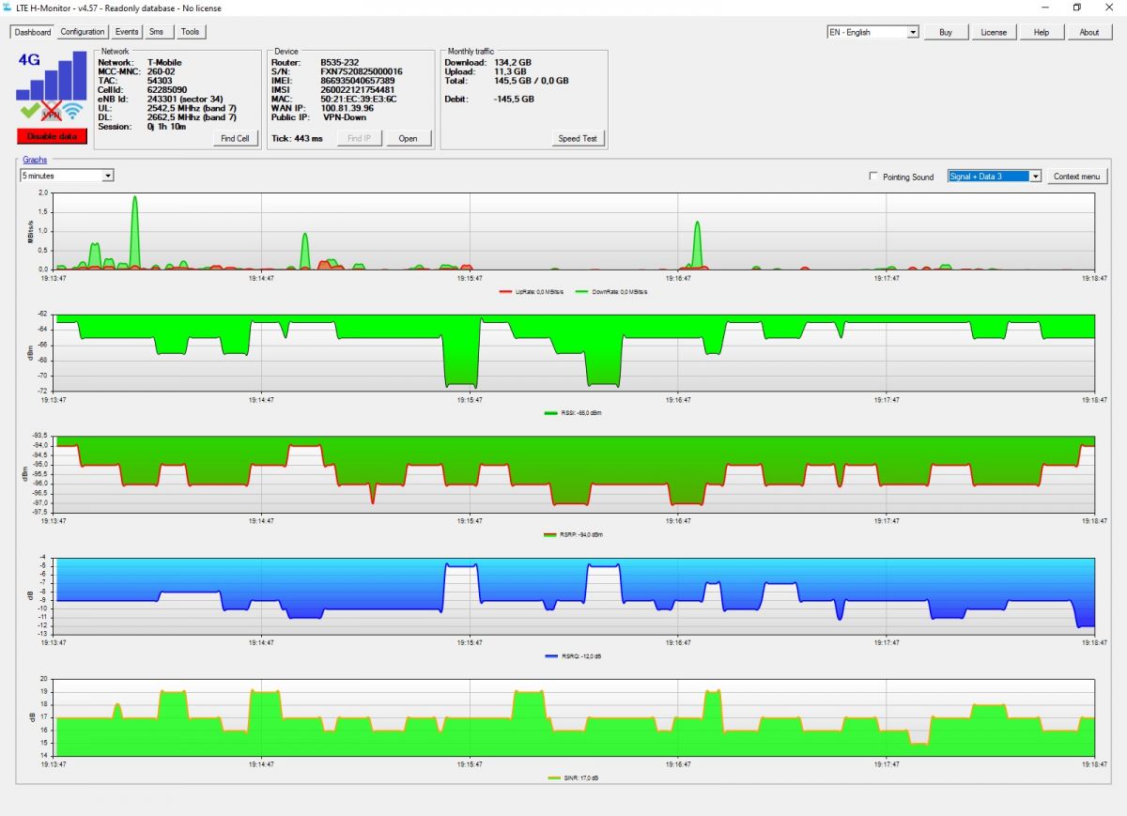Image resolution: width=1127 pixels, height=816 pixels.
Task: Click the blue Wi-Fi status icon
Action: [x=74, y=113]
